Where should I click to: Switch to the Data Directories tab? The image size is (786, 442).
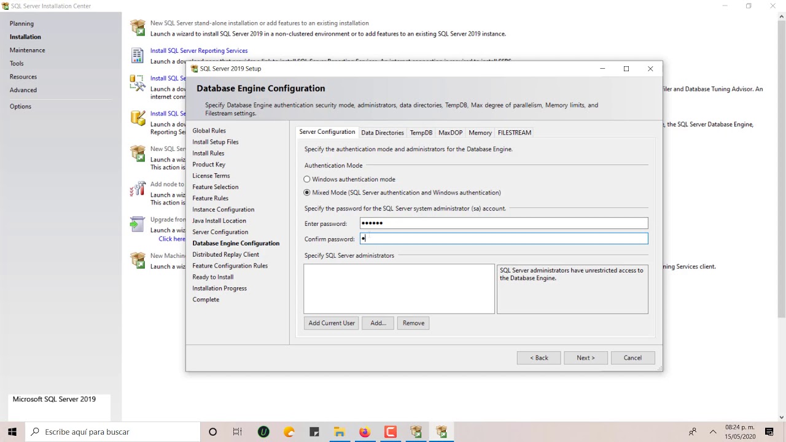[x=383, y=133]
